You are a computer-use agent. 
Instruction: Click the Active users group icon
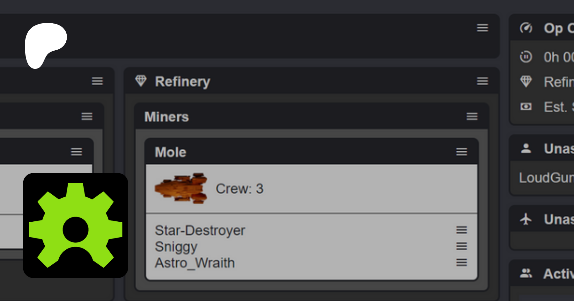(x=526, y=273)
